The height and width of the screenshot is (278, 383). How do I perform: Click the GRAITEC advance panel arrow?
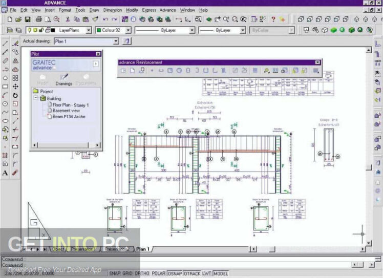click(96, 64)
